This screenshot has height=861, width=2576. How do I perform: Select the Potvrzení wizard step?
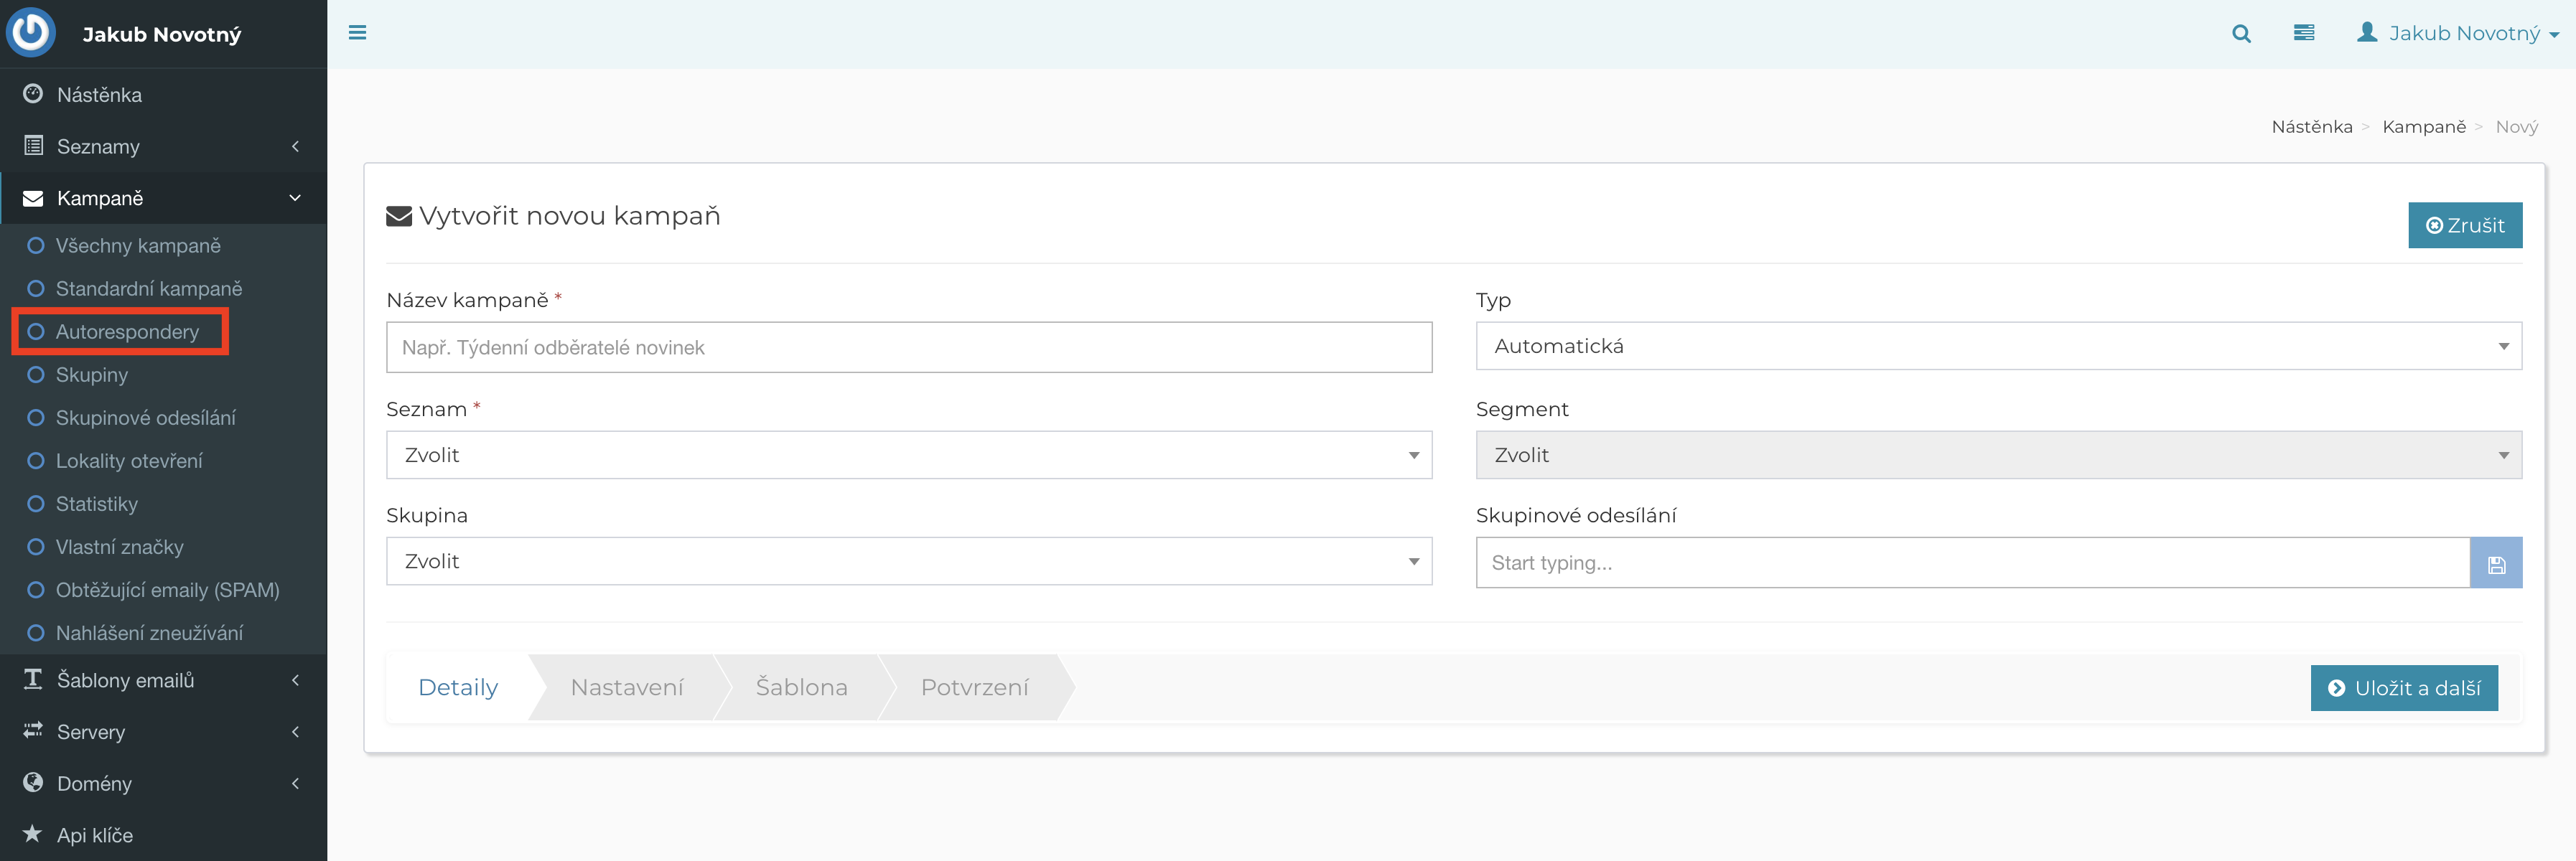point(974,687)
